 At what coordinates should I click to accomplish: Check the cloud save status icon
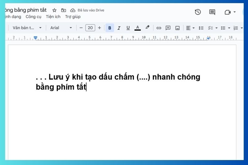click(73, 10)
